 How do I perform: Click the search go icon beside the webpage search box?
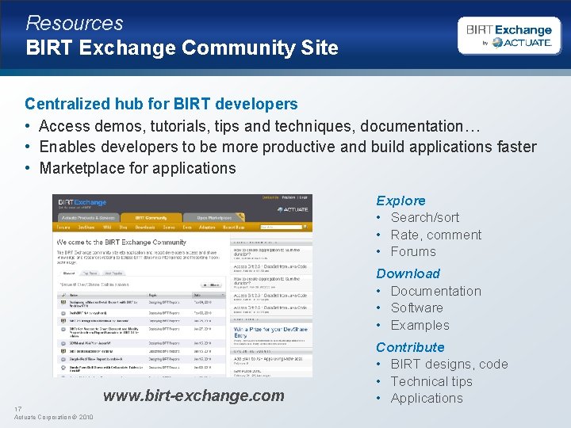(x=305, y=227)
